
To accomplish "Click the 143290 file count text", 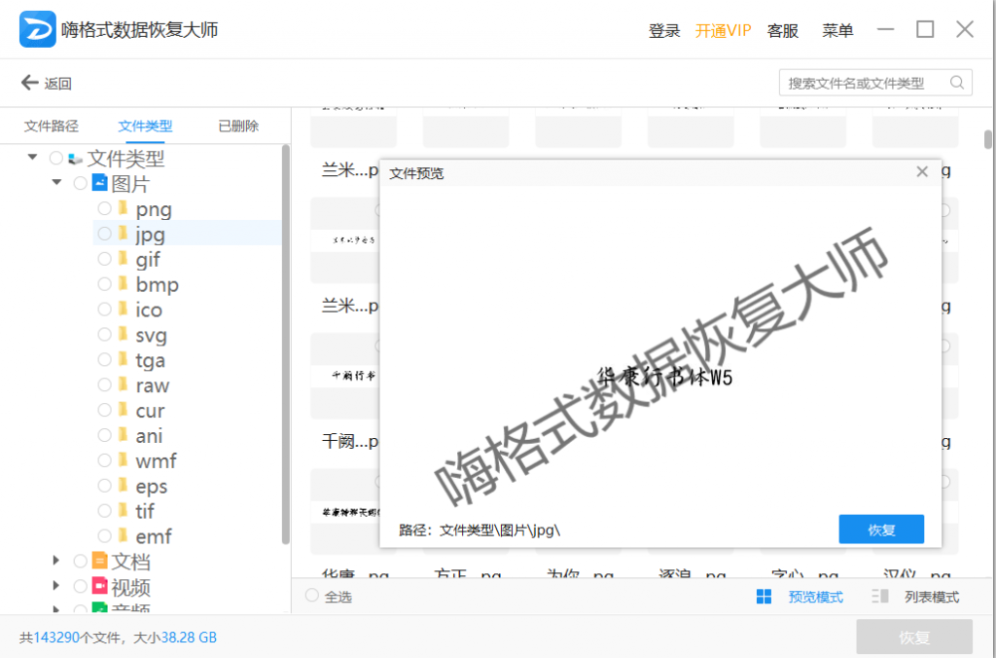I will pos(56,637).
